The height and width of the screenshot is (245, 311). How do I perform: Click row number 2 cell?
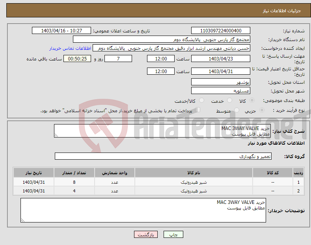pyautogui.click(x=298, y=191)
